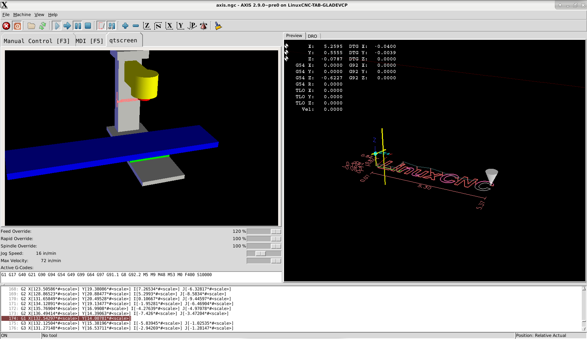The image size is (587, 339).
Task: Click the G-code list scroll down arrow
Action: click(x=584, y=329)
